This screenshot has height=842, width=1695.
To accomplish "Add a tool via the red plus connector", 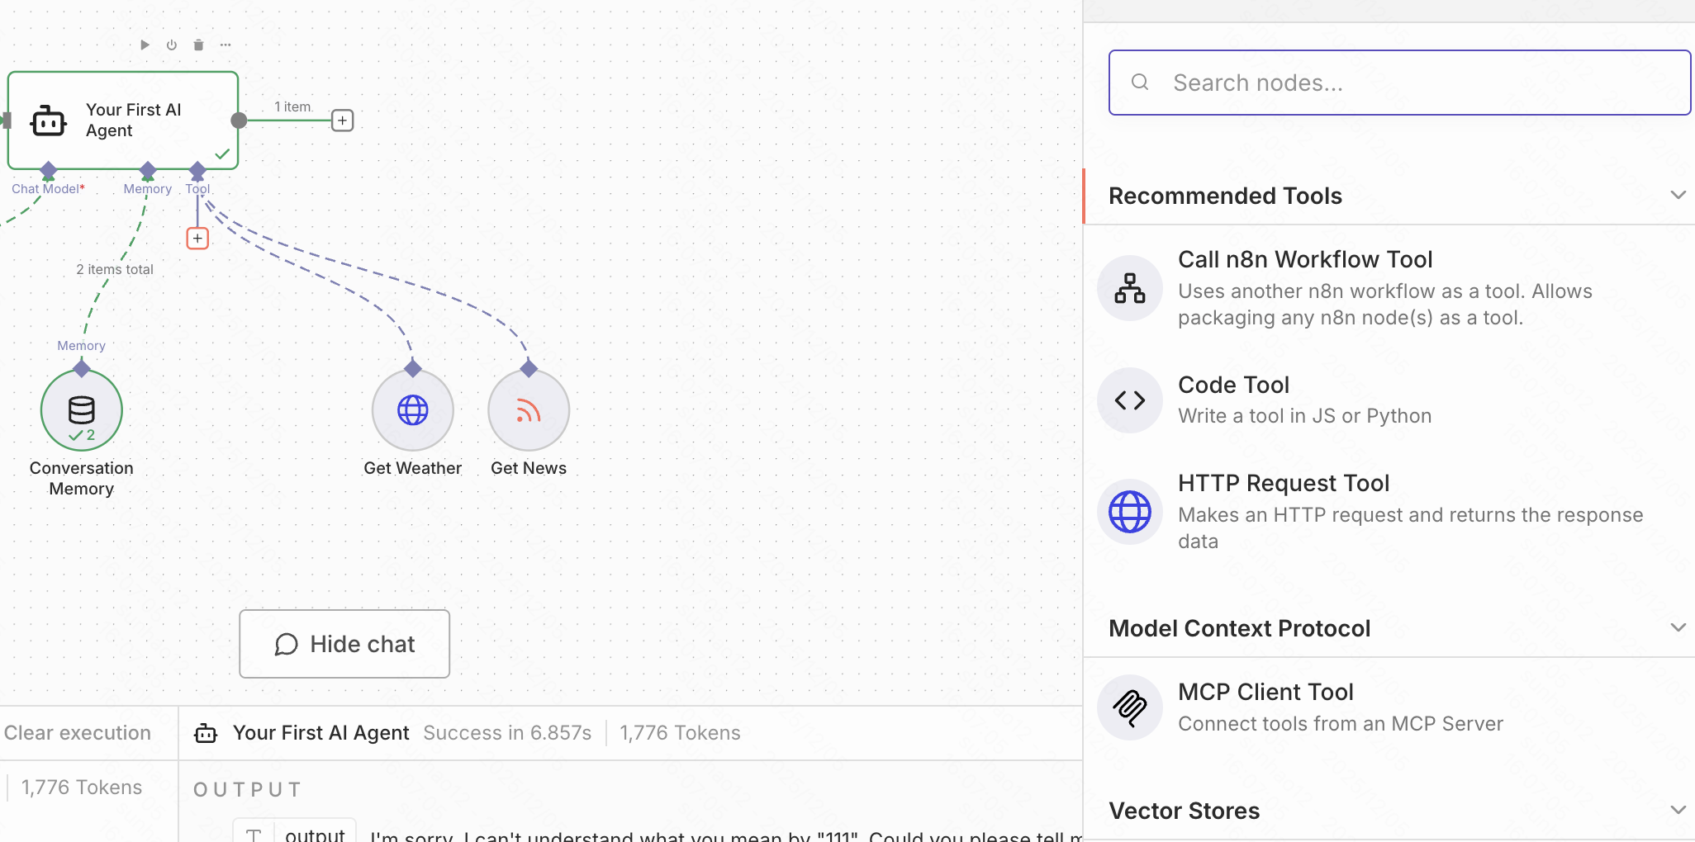I will point(197,239).
